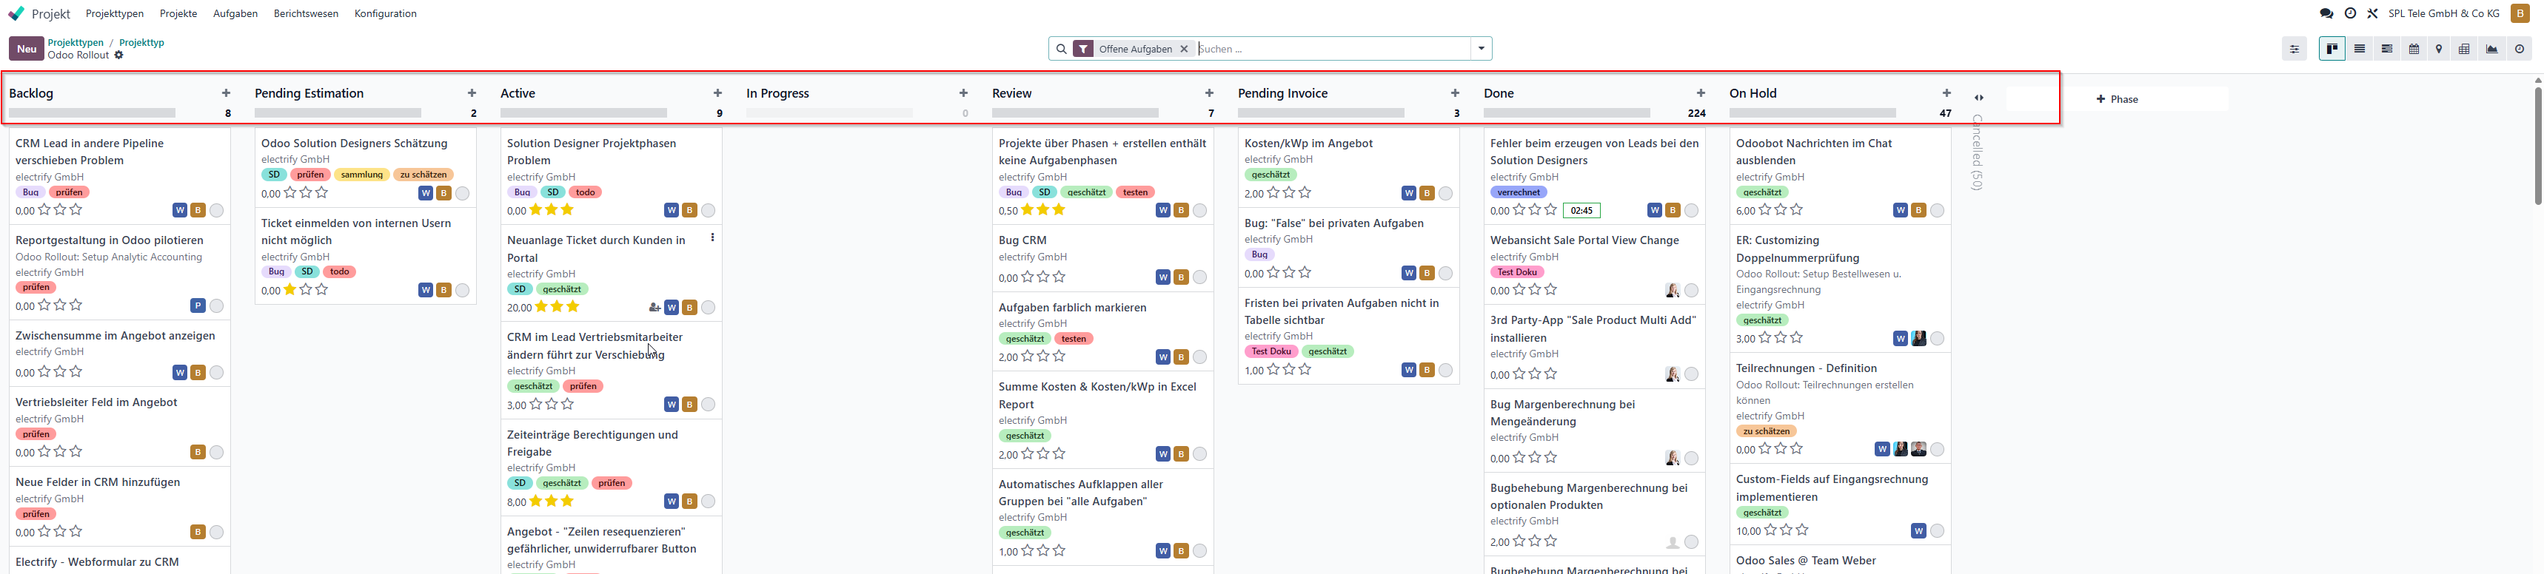2544x574 pixels.
Task: Open the debug tools wrench icon
Action: coord(2372,14)
